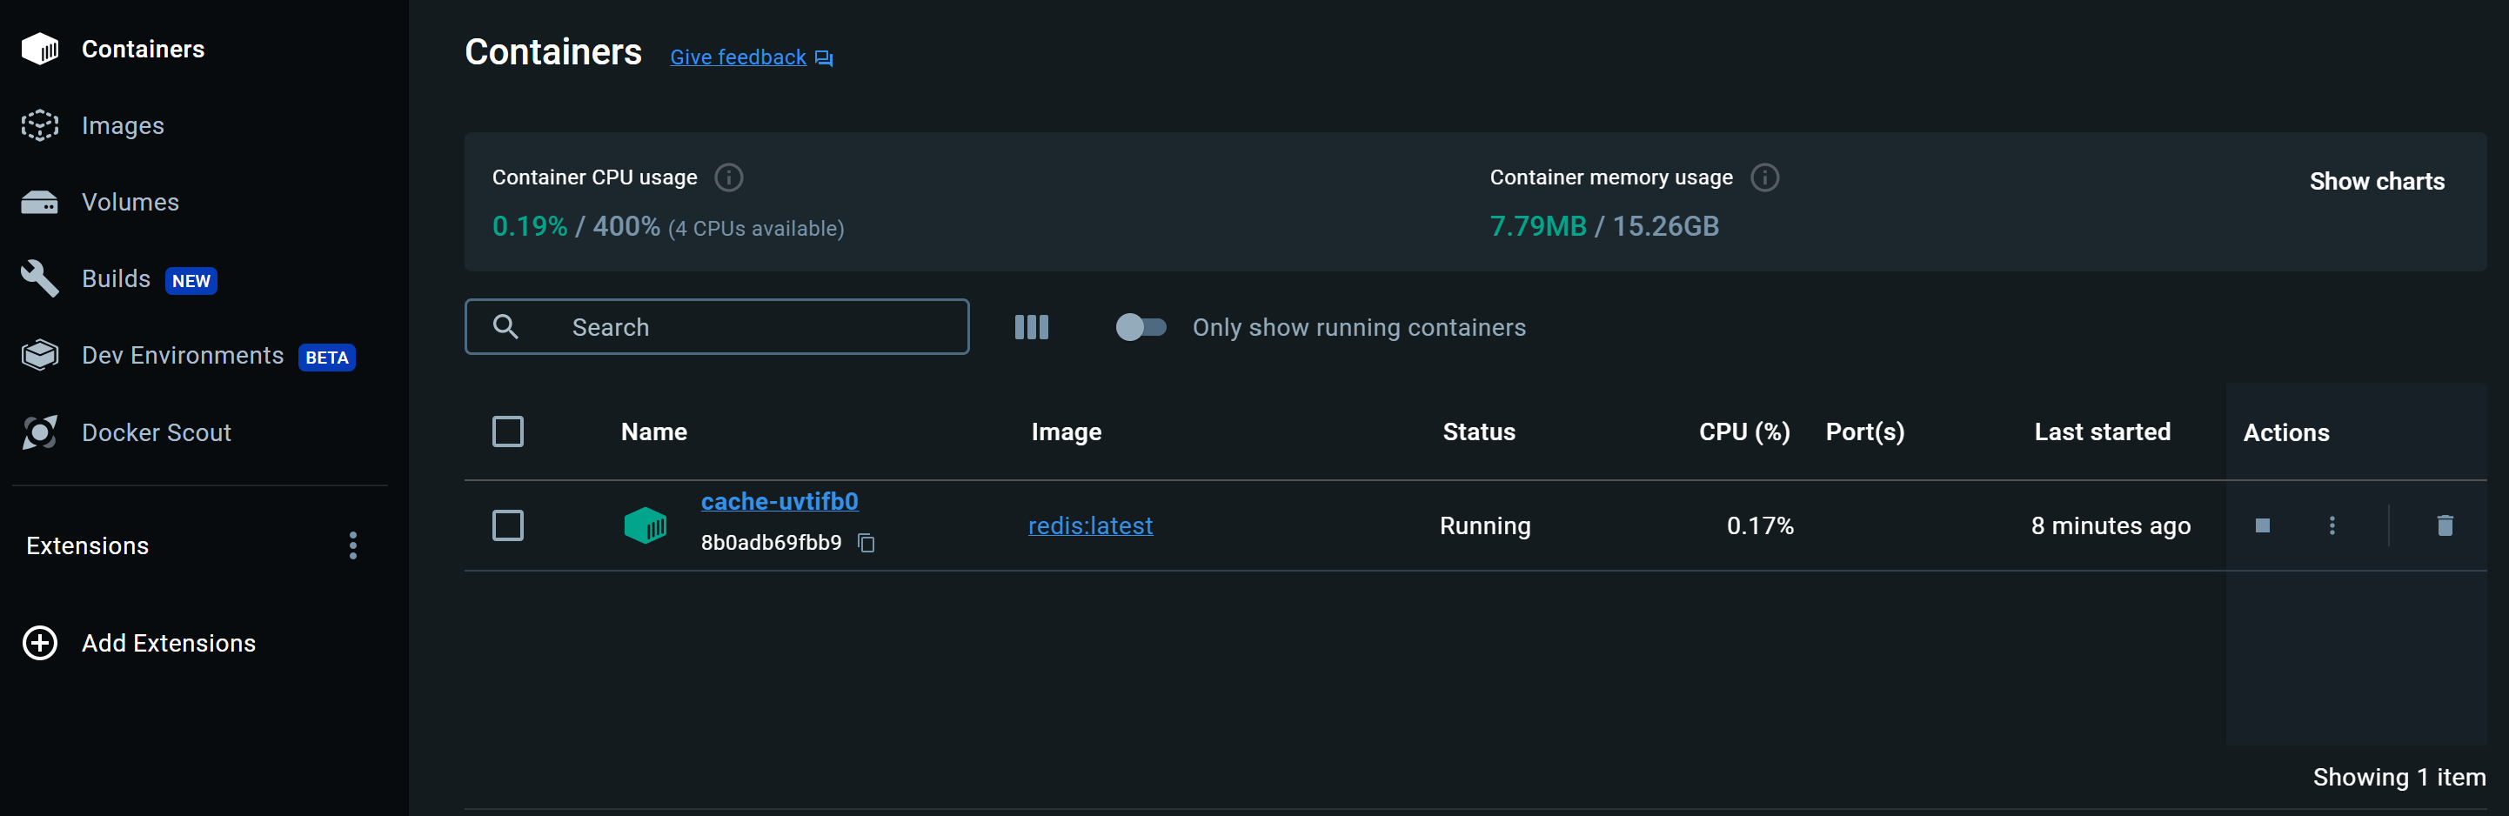Click the Containers cube icon in sidebar

coord(40,49)
